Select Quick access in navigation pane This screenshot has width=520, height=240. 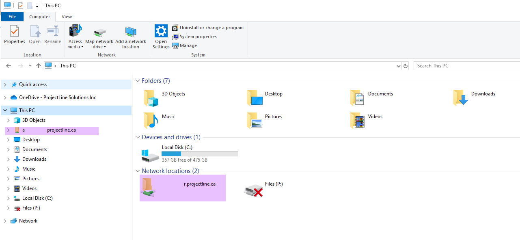click(33, 84)
